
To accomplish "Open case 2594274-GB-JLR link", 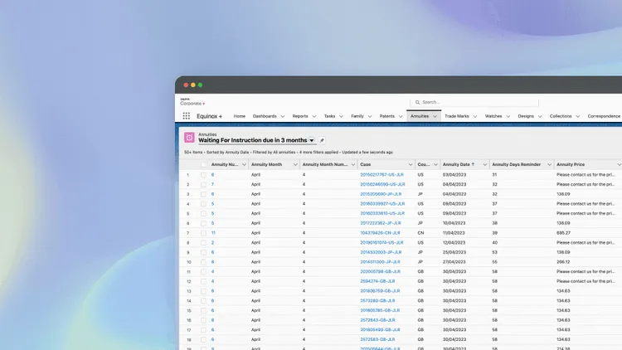I will click(x=377, y=281).
